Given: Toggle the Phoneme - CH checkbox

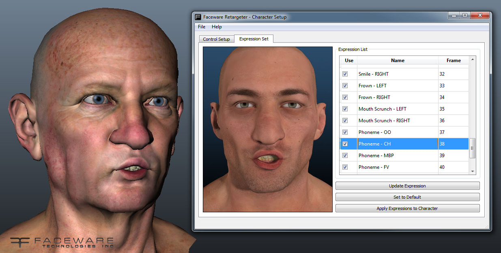Looking at the screenshot, I should point(345,144).
